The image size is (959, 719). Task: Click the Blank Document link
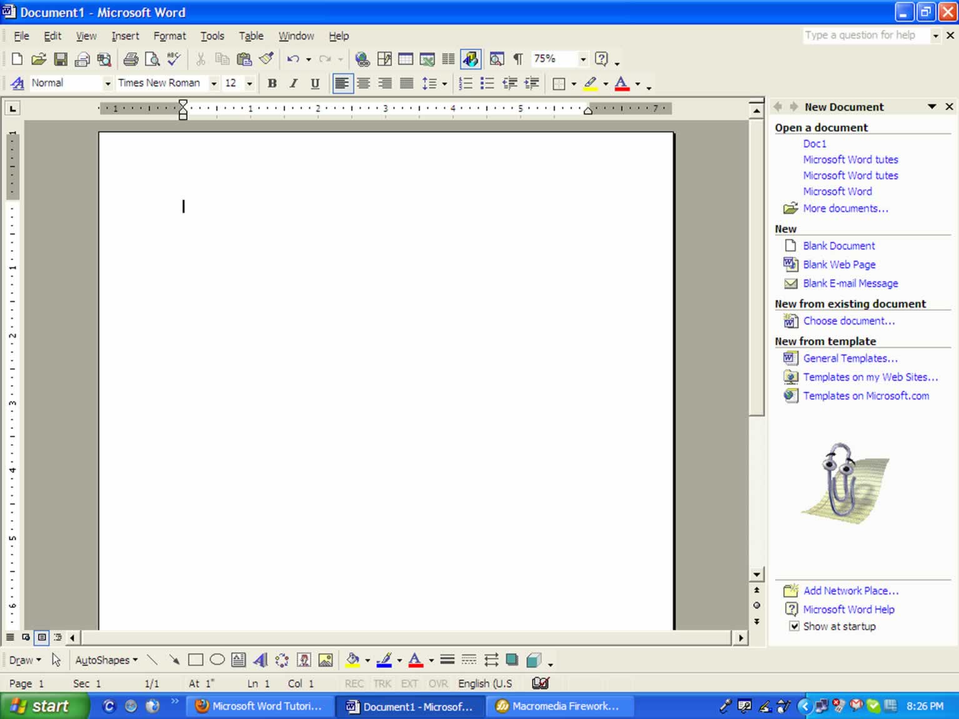(x=839, y=246)
